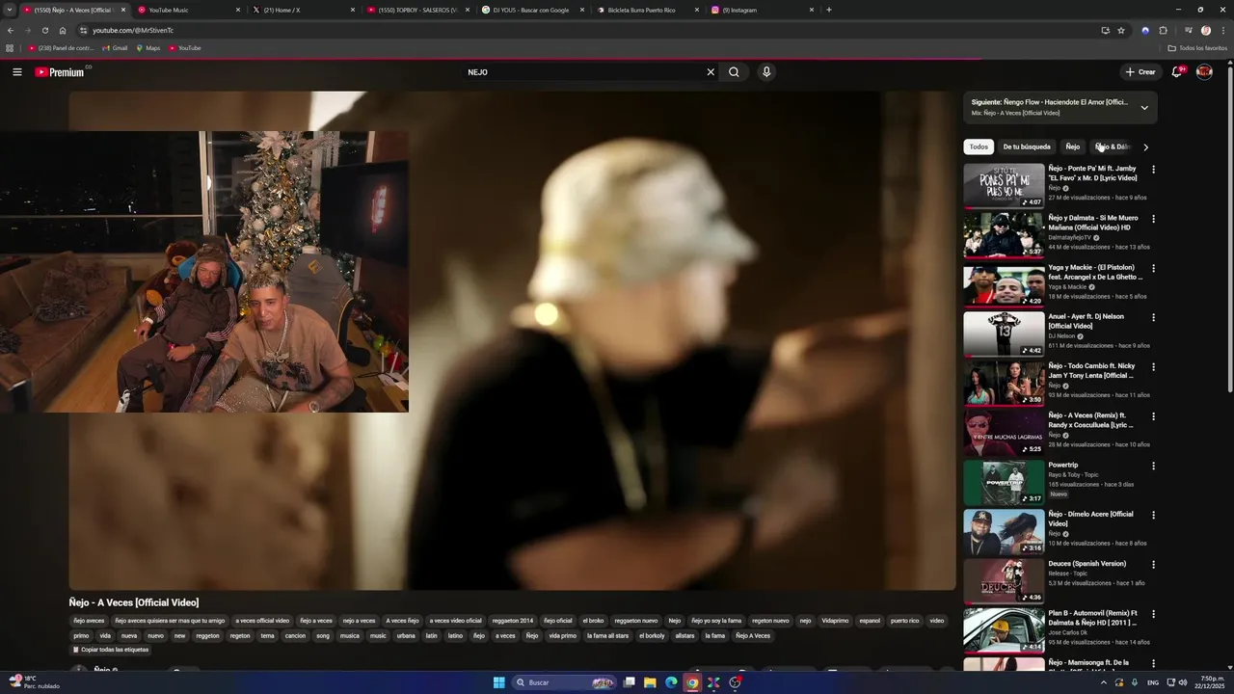Click the YouTube Premium logo
This screenshot has height=694, width=1234.
point(60,72)
